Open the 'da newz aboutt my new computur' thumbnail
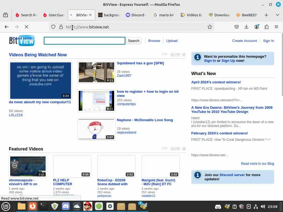 [x=41, y=80]
